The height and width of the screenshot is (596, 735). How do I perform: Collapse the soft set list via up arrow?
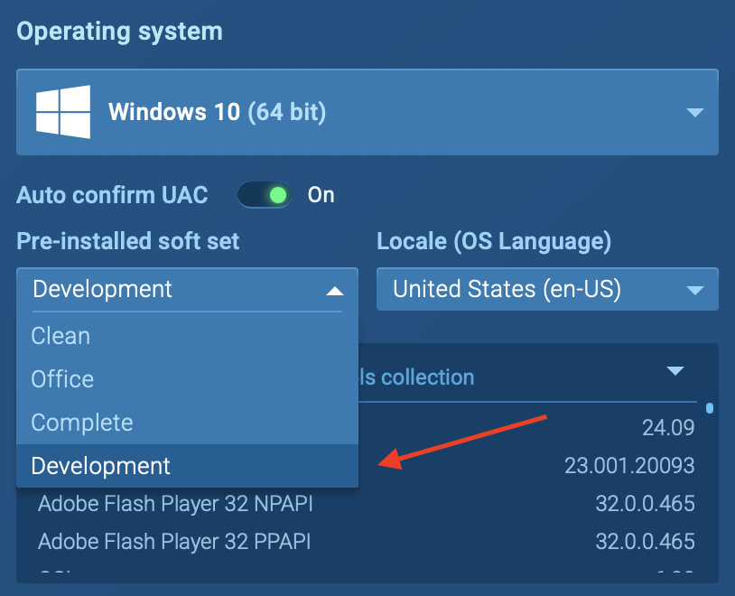point(335,291)
